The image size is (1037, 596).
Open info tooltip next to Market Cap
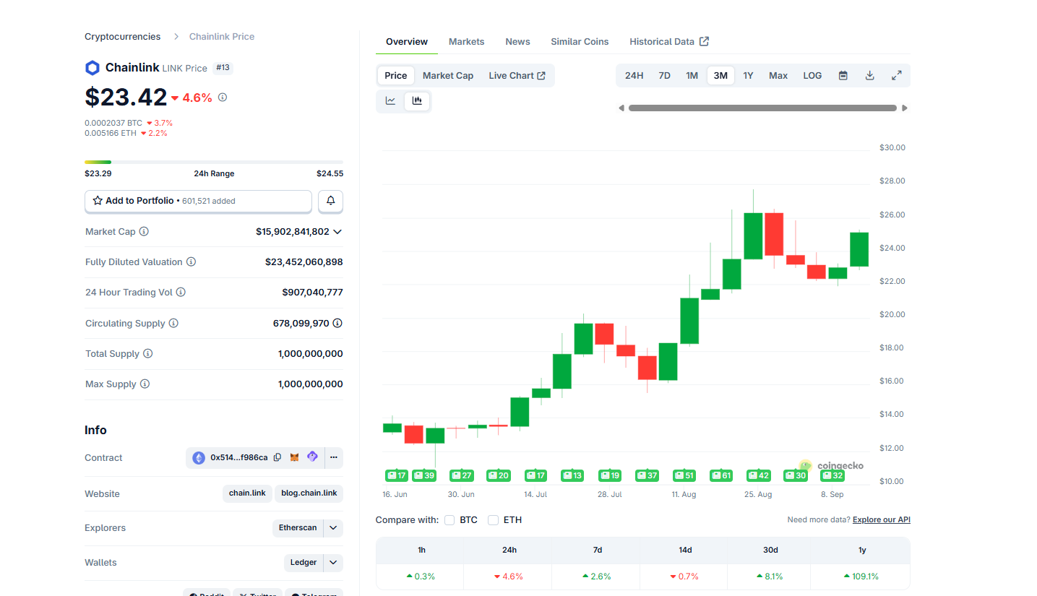click(144, 232)
